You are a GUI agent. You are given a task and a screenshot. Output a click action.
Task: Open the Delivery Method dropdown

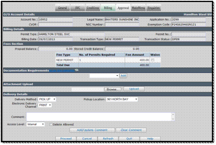pos(47,99)
